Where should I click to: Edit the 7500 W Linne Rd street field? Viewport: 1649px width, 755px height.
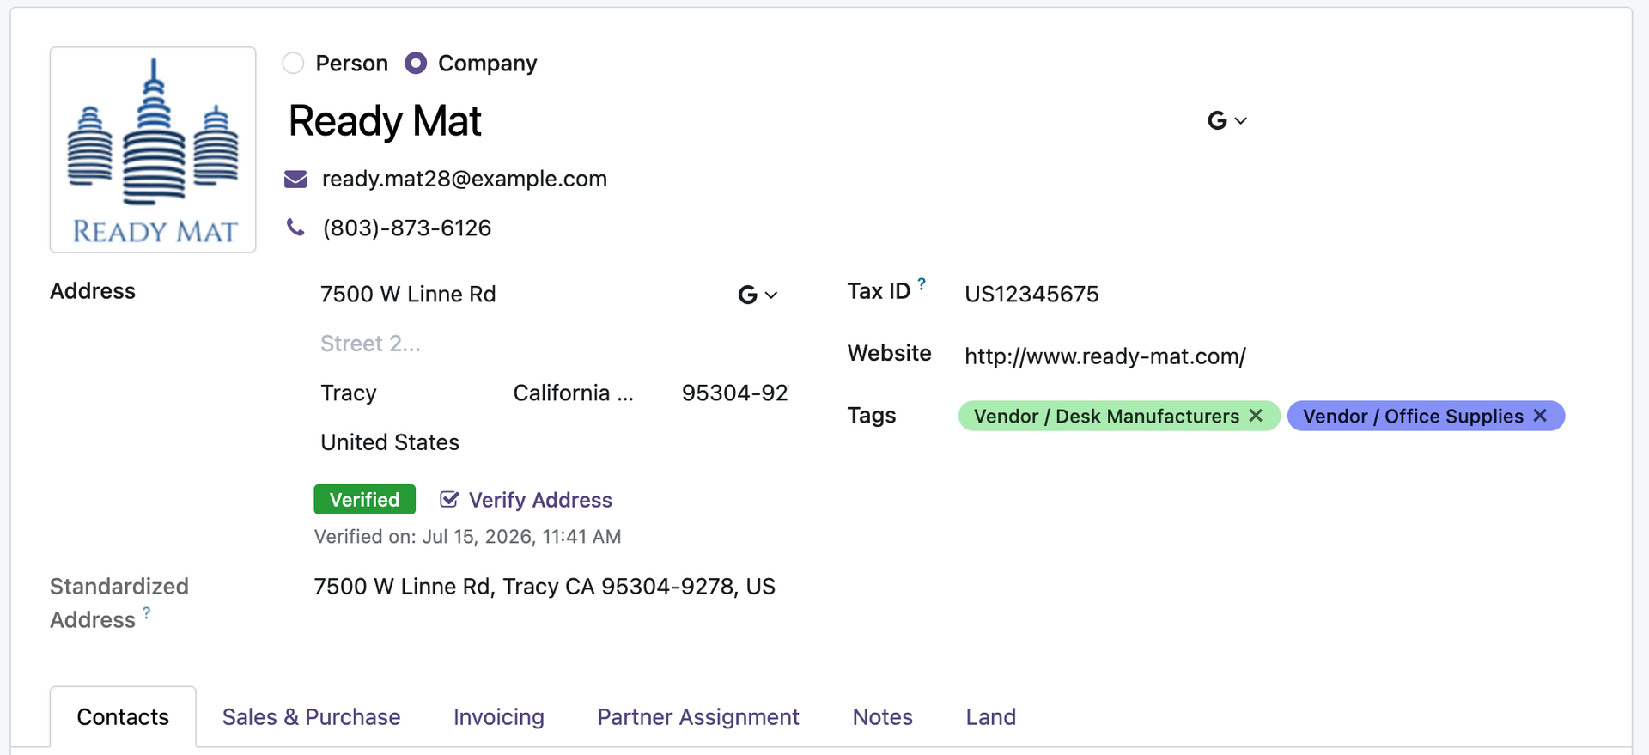tap(524, 295)
